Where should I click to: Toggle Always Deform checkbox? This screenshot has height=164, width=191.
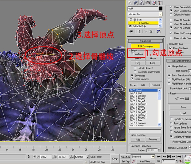tap(169, 66)
